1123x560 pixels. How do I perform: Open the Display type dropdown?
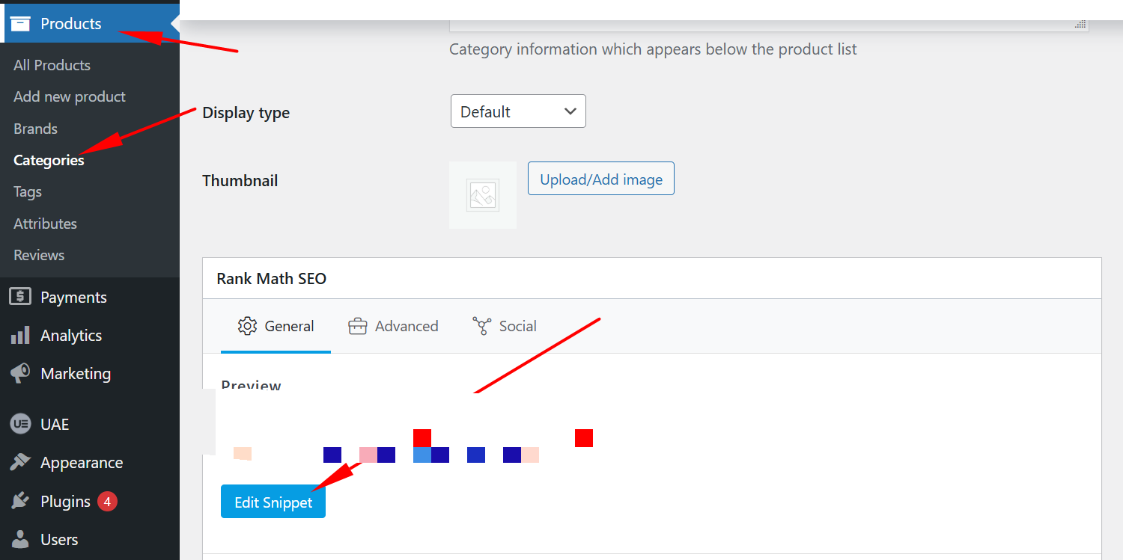518,111
